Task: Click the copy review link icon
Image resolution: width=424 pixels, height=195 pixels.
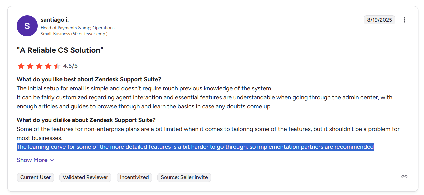Action: (404, 177)
